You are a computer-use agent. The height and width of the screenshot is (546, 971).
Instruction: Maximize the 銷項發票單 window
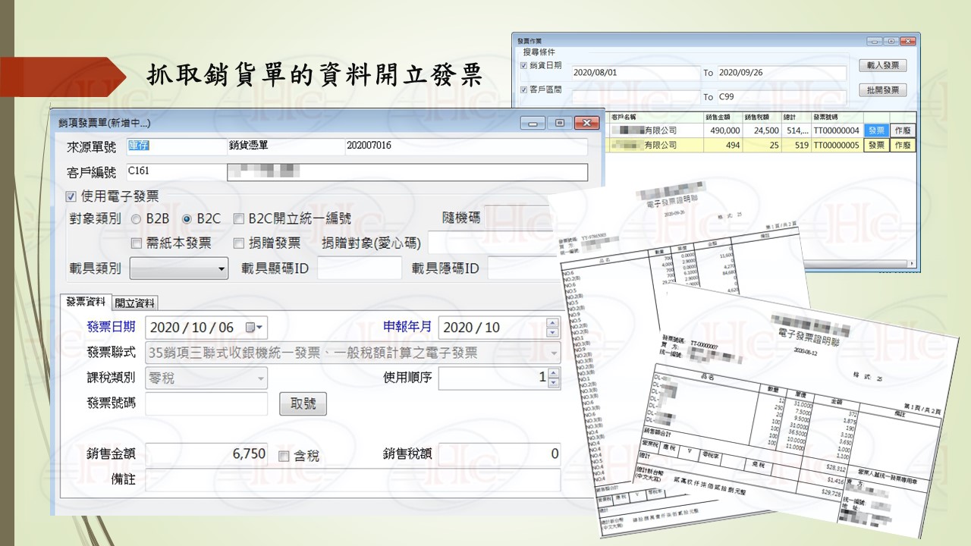click(559, 123)
